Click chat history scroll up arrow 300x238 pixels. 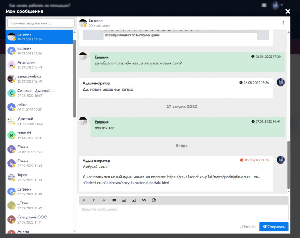tap(289, 32)
